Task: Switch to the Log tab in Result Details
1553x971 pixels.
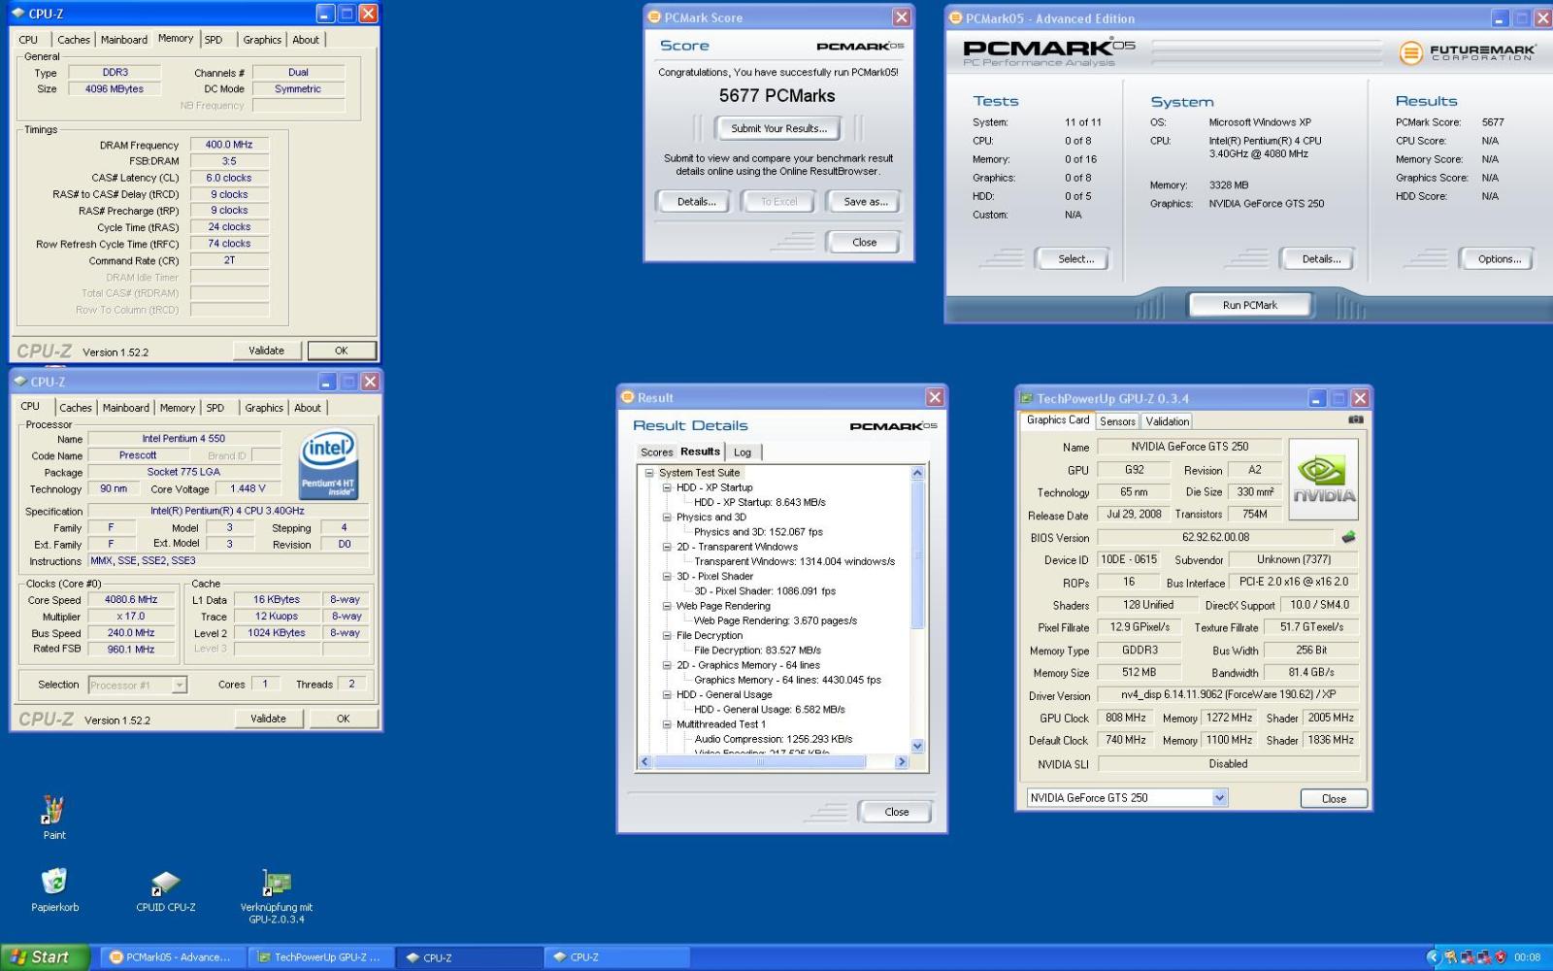Action: click(743, 452)
